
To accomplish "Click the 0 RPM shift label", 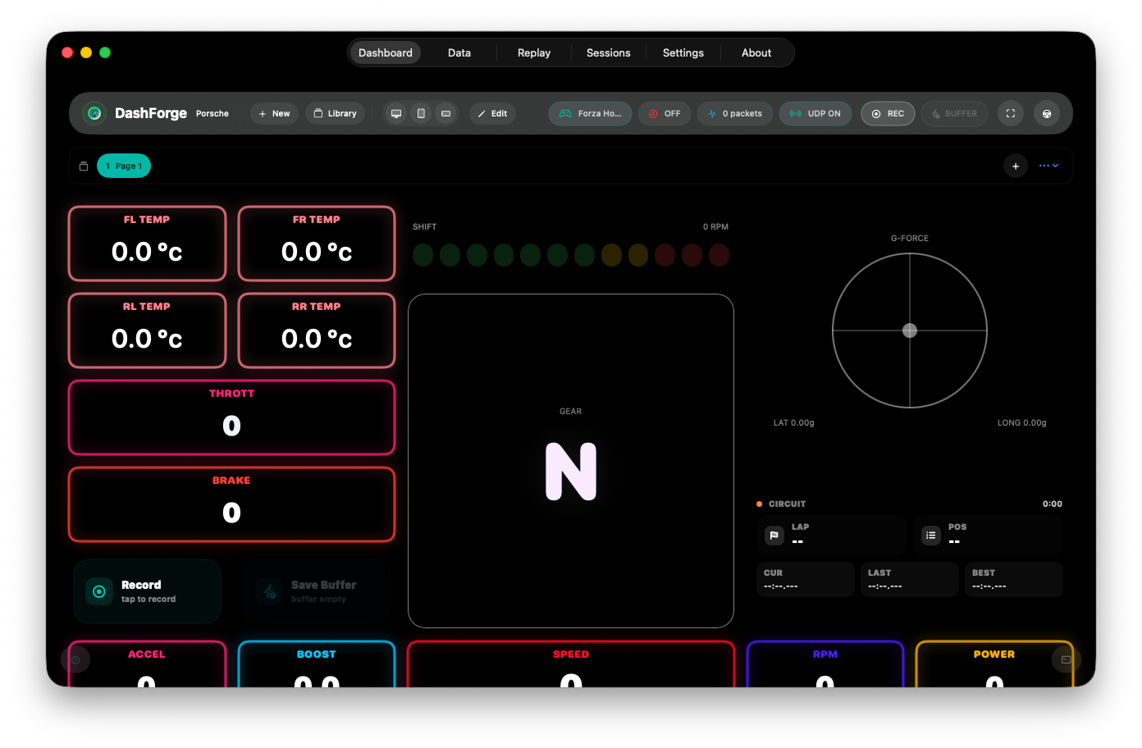I will click(x=715, y=226).
